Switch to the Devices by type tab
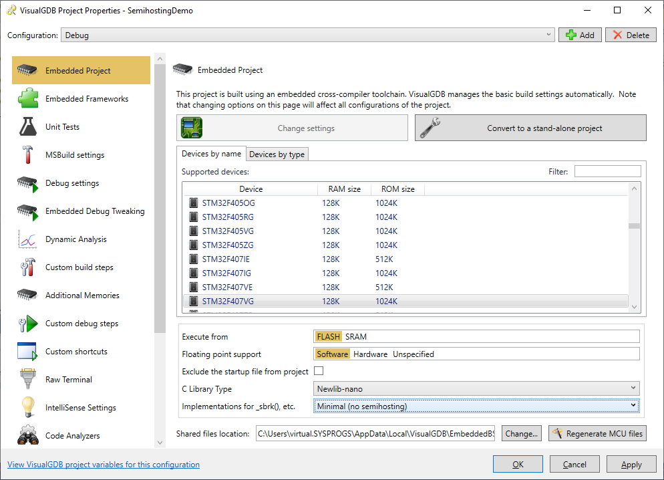Image resolution: width=664 pixels, height=480 pixels. coord(277,154)
